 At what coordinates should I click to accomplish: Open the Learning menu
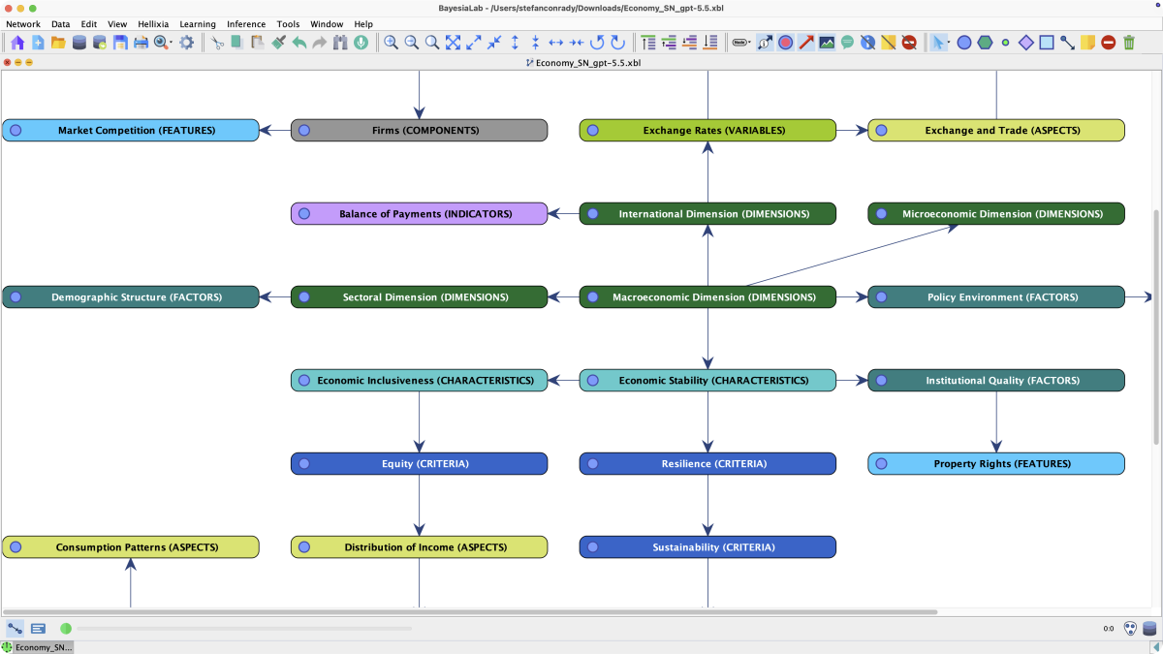[x=198, y=24]
